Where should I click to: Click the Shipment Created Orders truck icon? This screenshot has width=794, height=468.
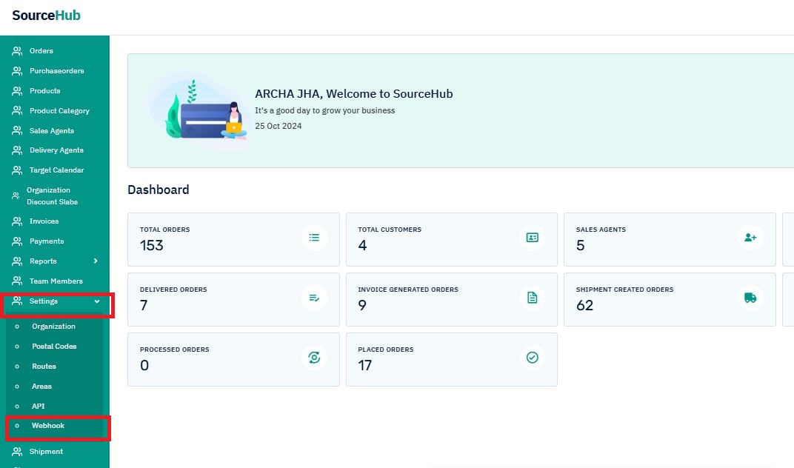point(750,298)
